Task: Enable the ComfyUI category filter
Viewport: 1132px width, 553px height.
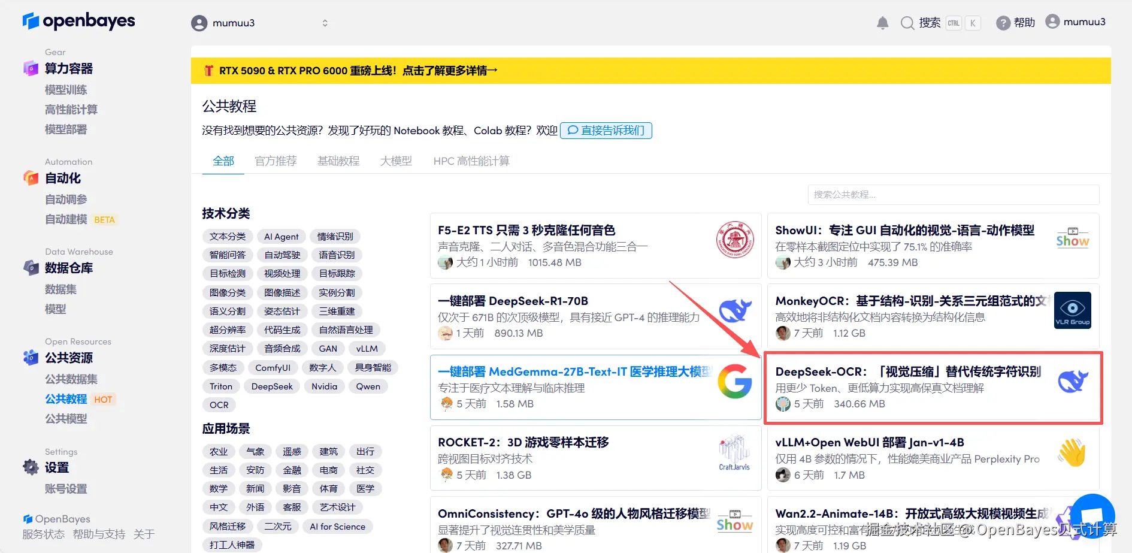Action: click(273, 367)
